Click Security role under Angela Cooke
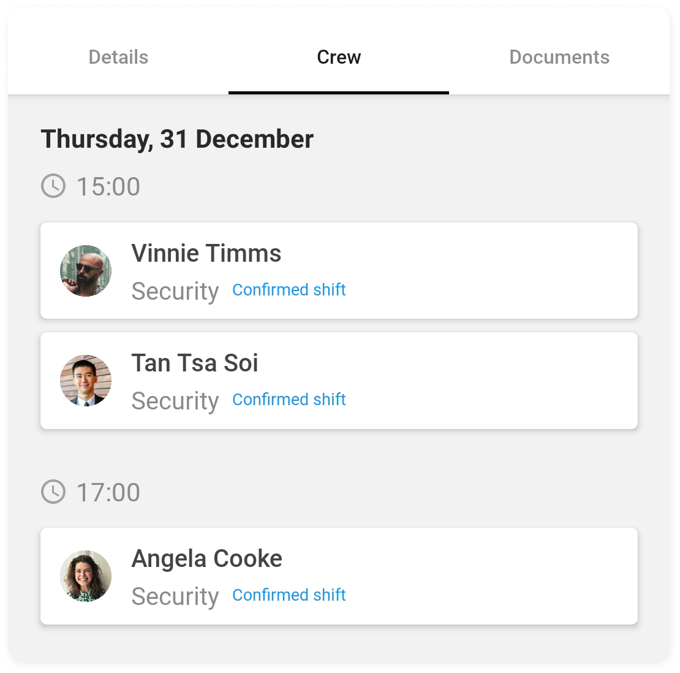Screen dimensions: 680x673 (175, 596)
